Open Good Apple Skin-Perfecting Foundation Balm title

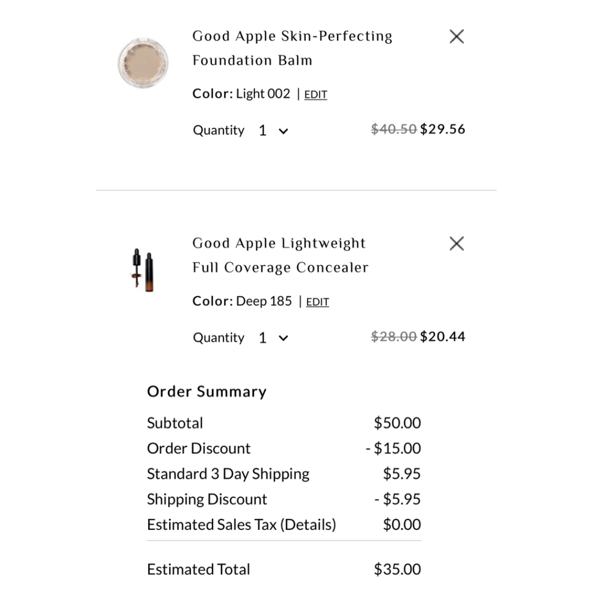click(x=292, y=48)
